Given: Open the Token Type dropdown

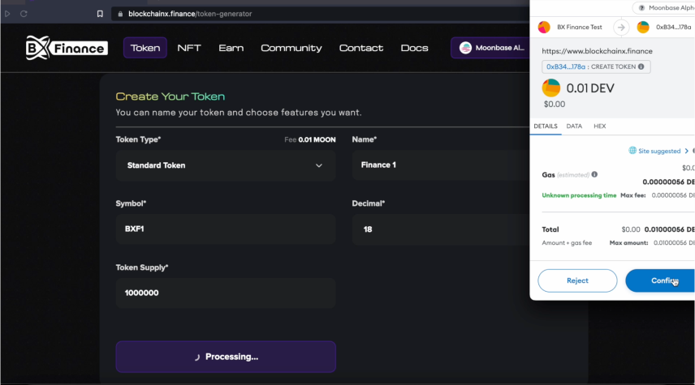Looking at the screenshot, I should (x=226, y=165).
